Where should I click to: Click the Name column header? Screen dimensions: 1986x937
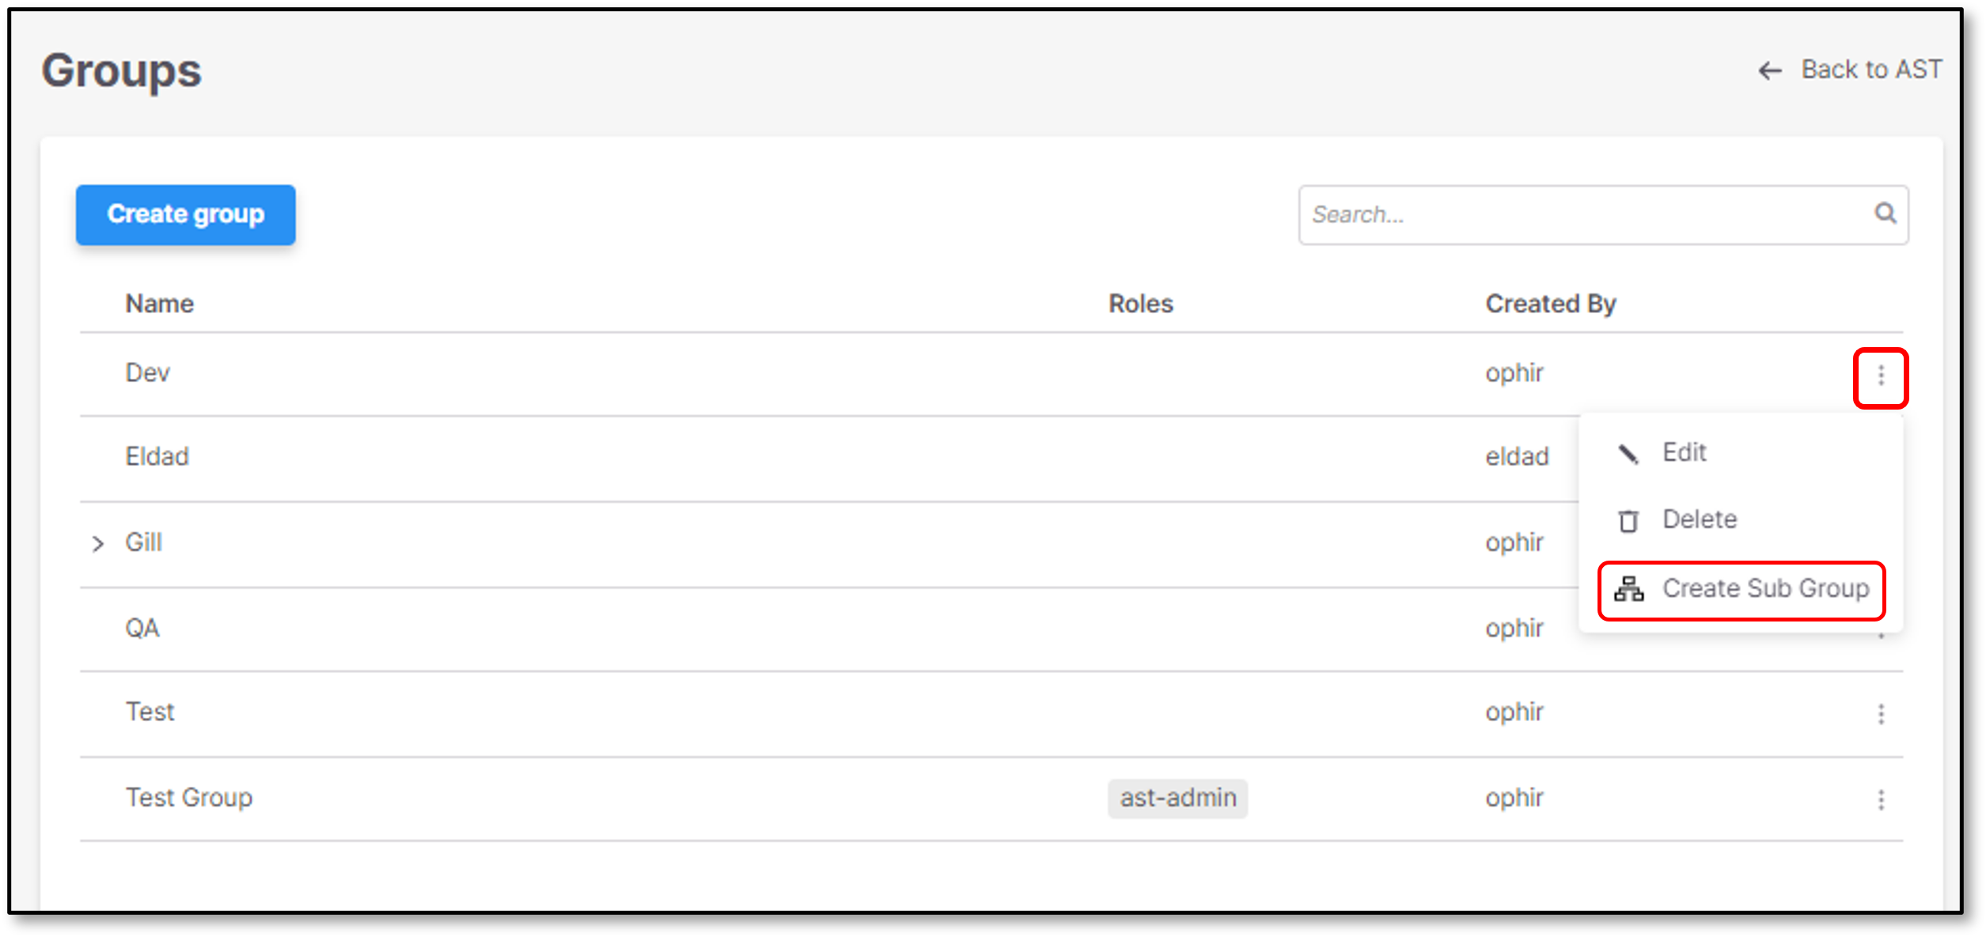pyautogui.click(x=160, y=304)
